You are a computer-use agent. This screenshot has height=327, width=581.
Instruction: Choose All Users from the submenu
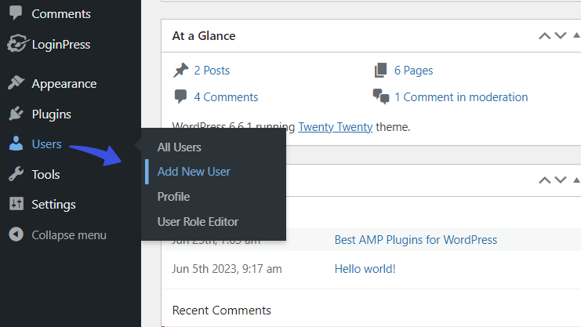[x=180, y=147]
